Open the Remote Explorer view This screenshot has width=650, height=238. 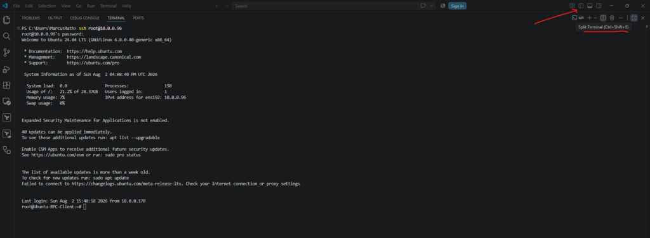pyautogui.click(x=6, y=101)
